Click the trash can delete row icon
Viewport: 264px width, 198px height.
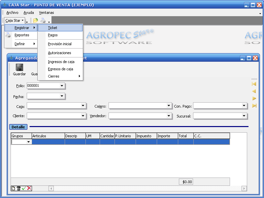(x=18, y=188)
